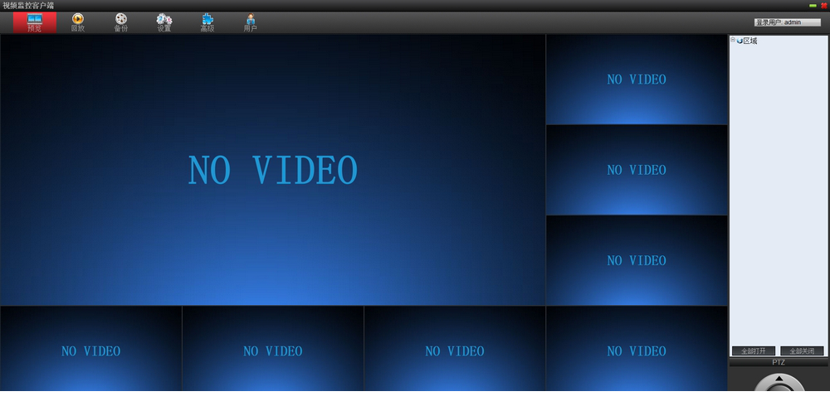Viewport: 830px width, 406px height.
Task: Click the globe icon next to 区域
Action: pos(740,41)
